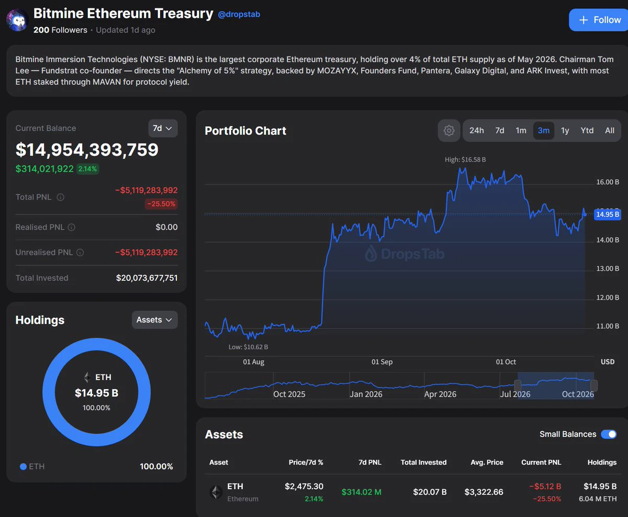Sort by Asset column header
Screen dimensions: 628x517
[219, 463]
